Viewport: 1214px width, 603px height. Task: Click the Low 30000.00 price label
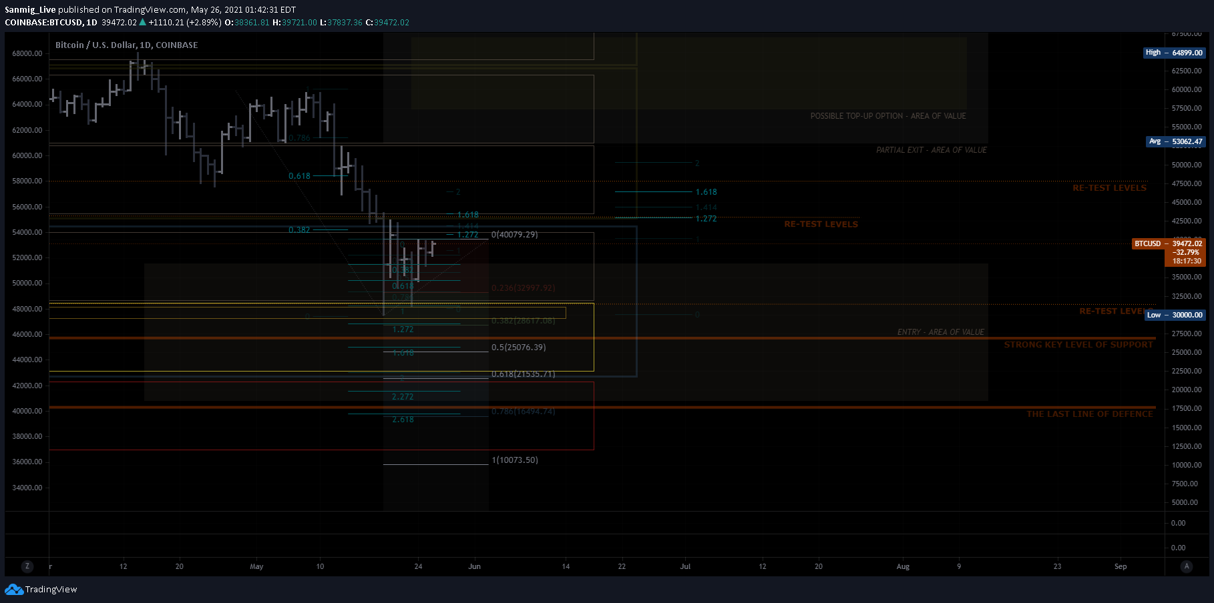1175,315
